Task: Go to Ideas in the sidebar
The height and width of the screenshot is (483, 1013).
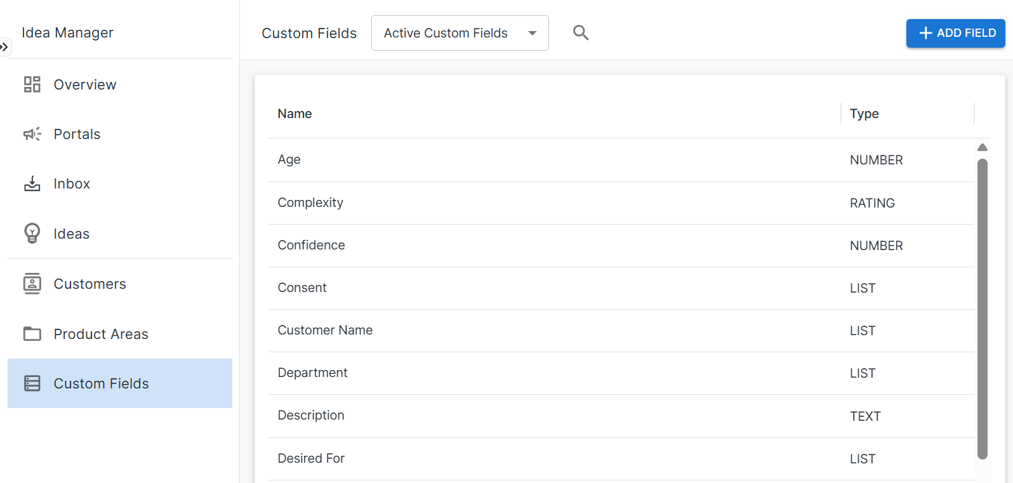Action: coord(72,234)
